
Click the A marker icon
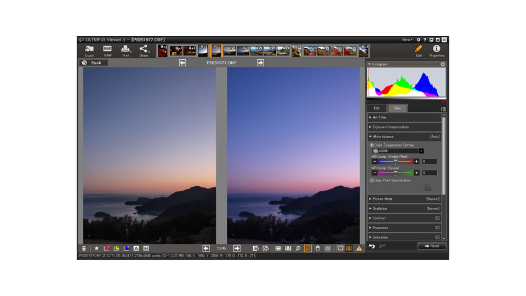(136, 248)
